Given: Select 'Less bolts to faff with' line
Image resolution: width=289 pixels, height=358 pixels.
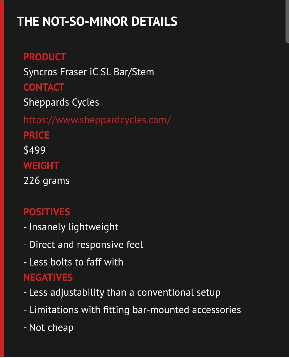Looking at the screenshot, I should 73,262.
